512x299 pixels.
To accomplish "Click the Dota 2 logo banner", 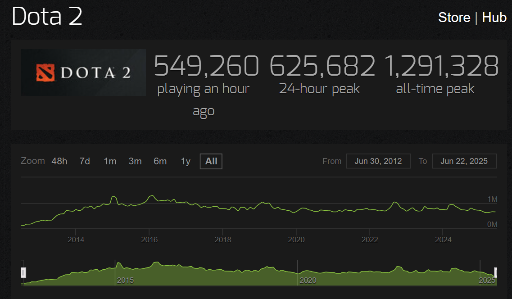I will pyautogui.click(x=83, y=72).
